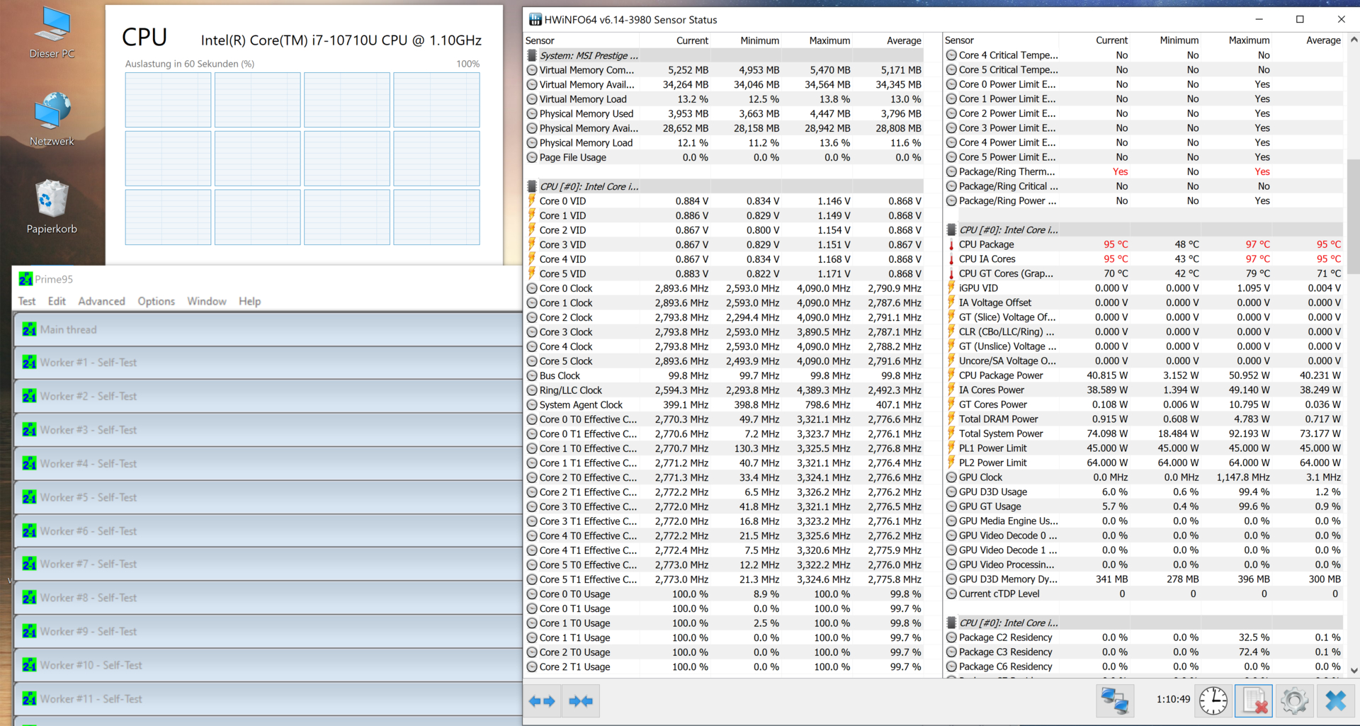Screen dimensions: 1360x726
Task: Click the Sensor column header in right panel
Action: tap(959, 40)
